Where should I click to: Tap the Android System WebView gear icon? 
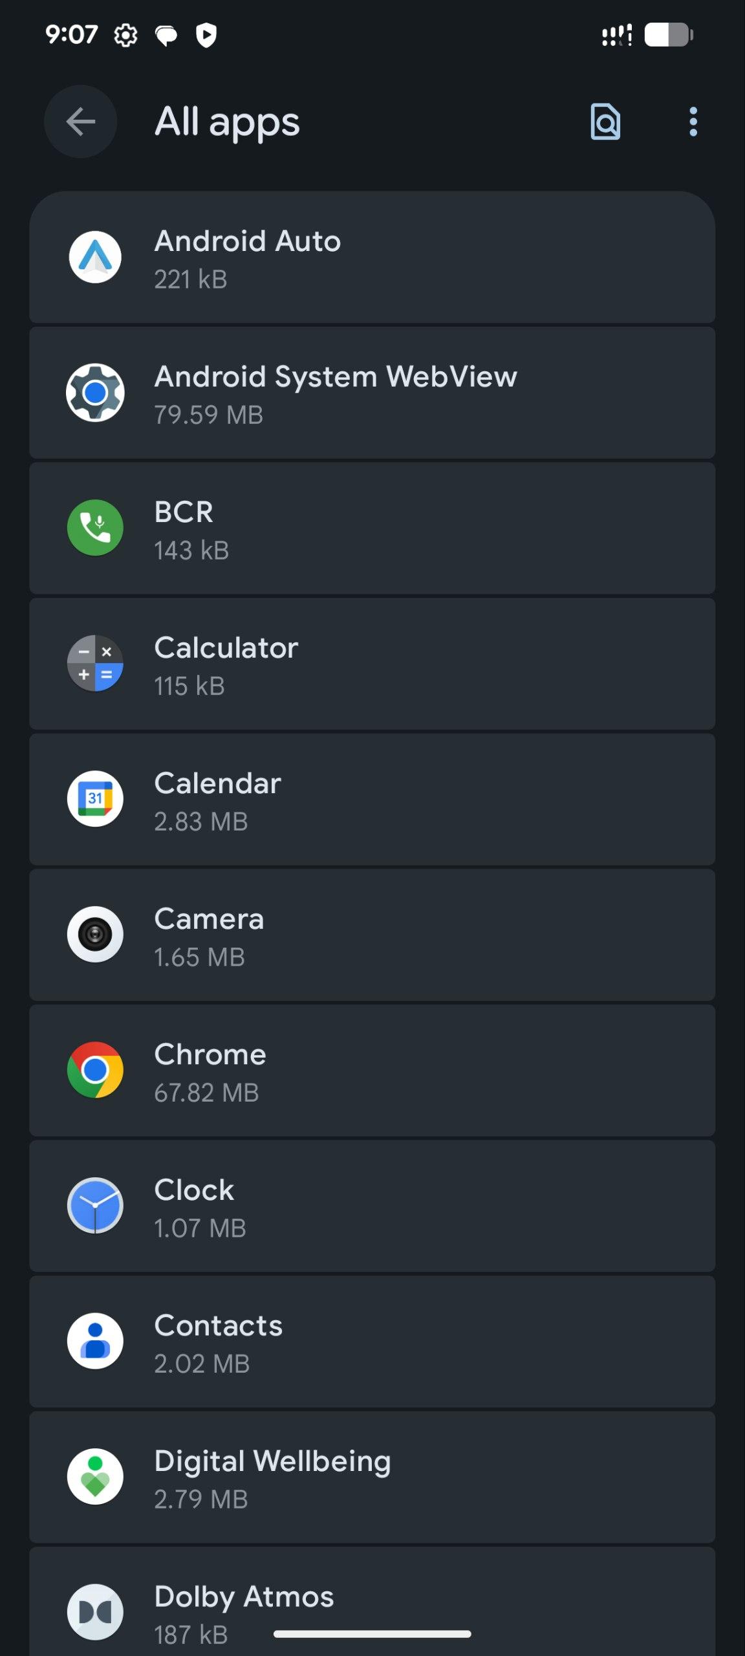tap(95, 393)
